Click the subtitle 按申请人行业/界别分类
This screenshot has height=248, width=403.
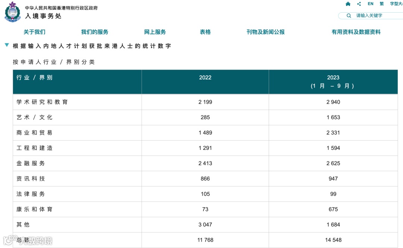coord(54,62)
